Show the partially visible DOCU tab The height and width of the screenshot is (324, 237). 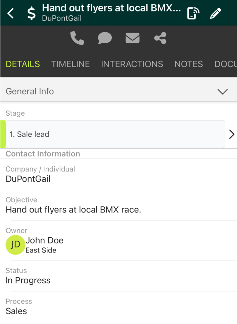tap(226, 64)
